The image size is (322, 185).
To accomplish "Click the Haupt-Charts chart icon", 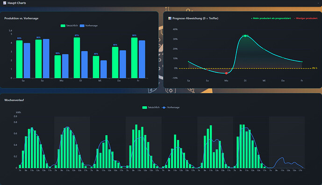I will (x=5, y=3).
